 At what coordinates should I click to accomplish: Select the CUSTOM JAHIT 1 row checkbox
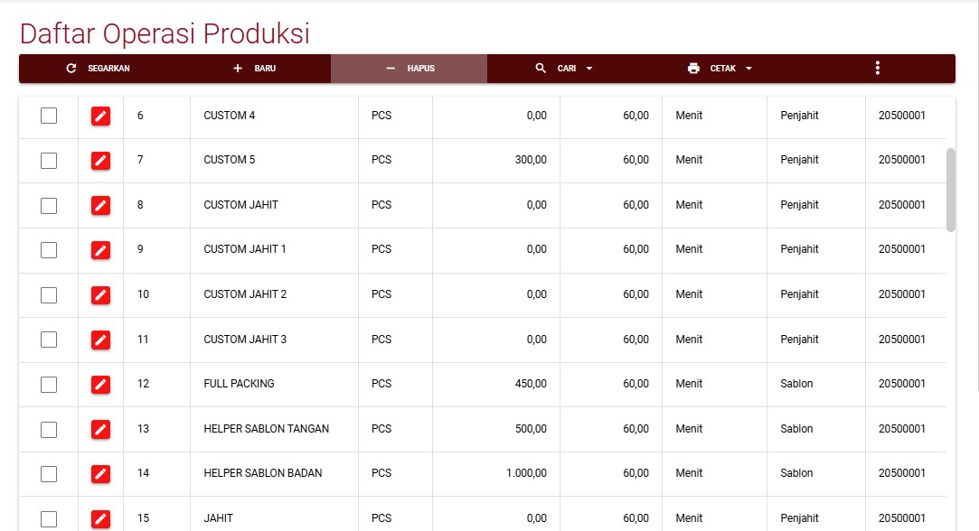point(49,250)
